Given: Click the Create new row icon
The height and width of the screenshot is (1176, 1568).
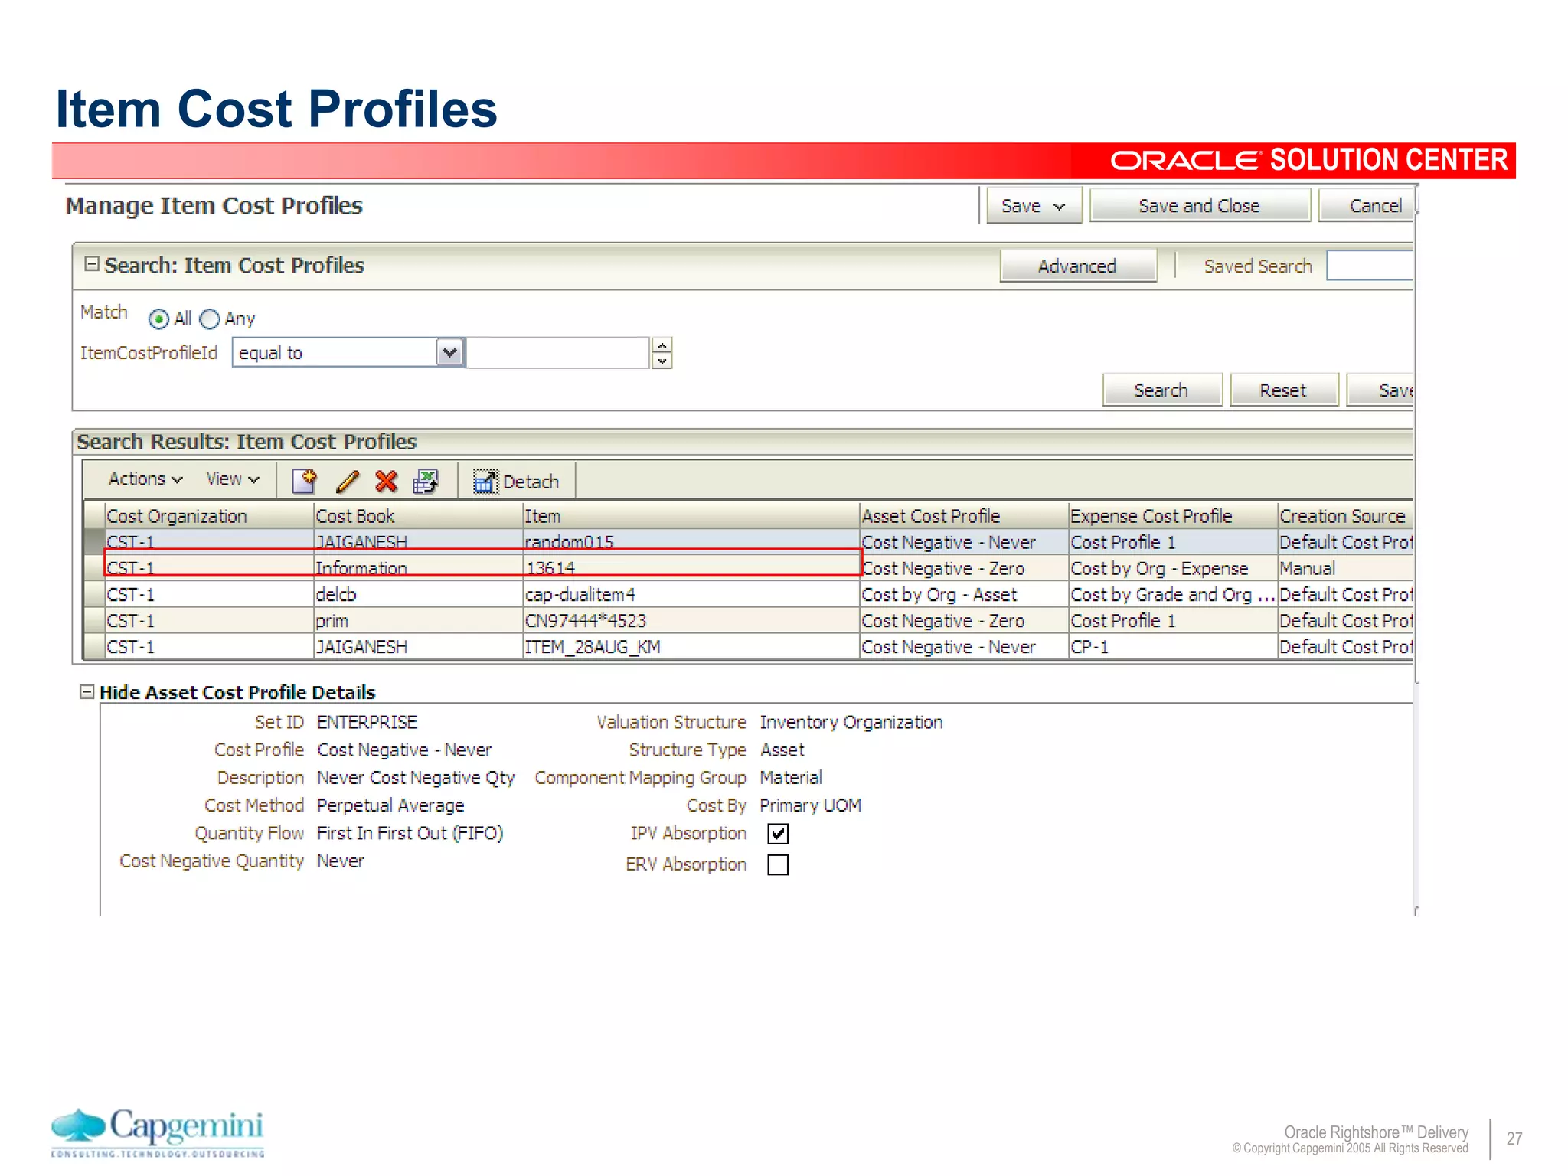Looking at the screenshot, I should pos(304,481).
